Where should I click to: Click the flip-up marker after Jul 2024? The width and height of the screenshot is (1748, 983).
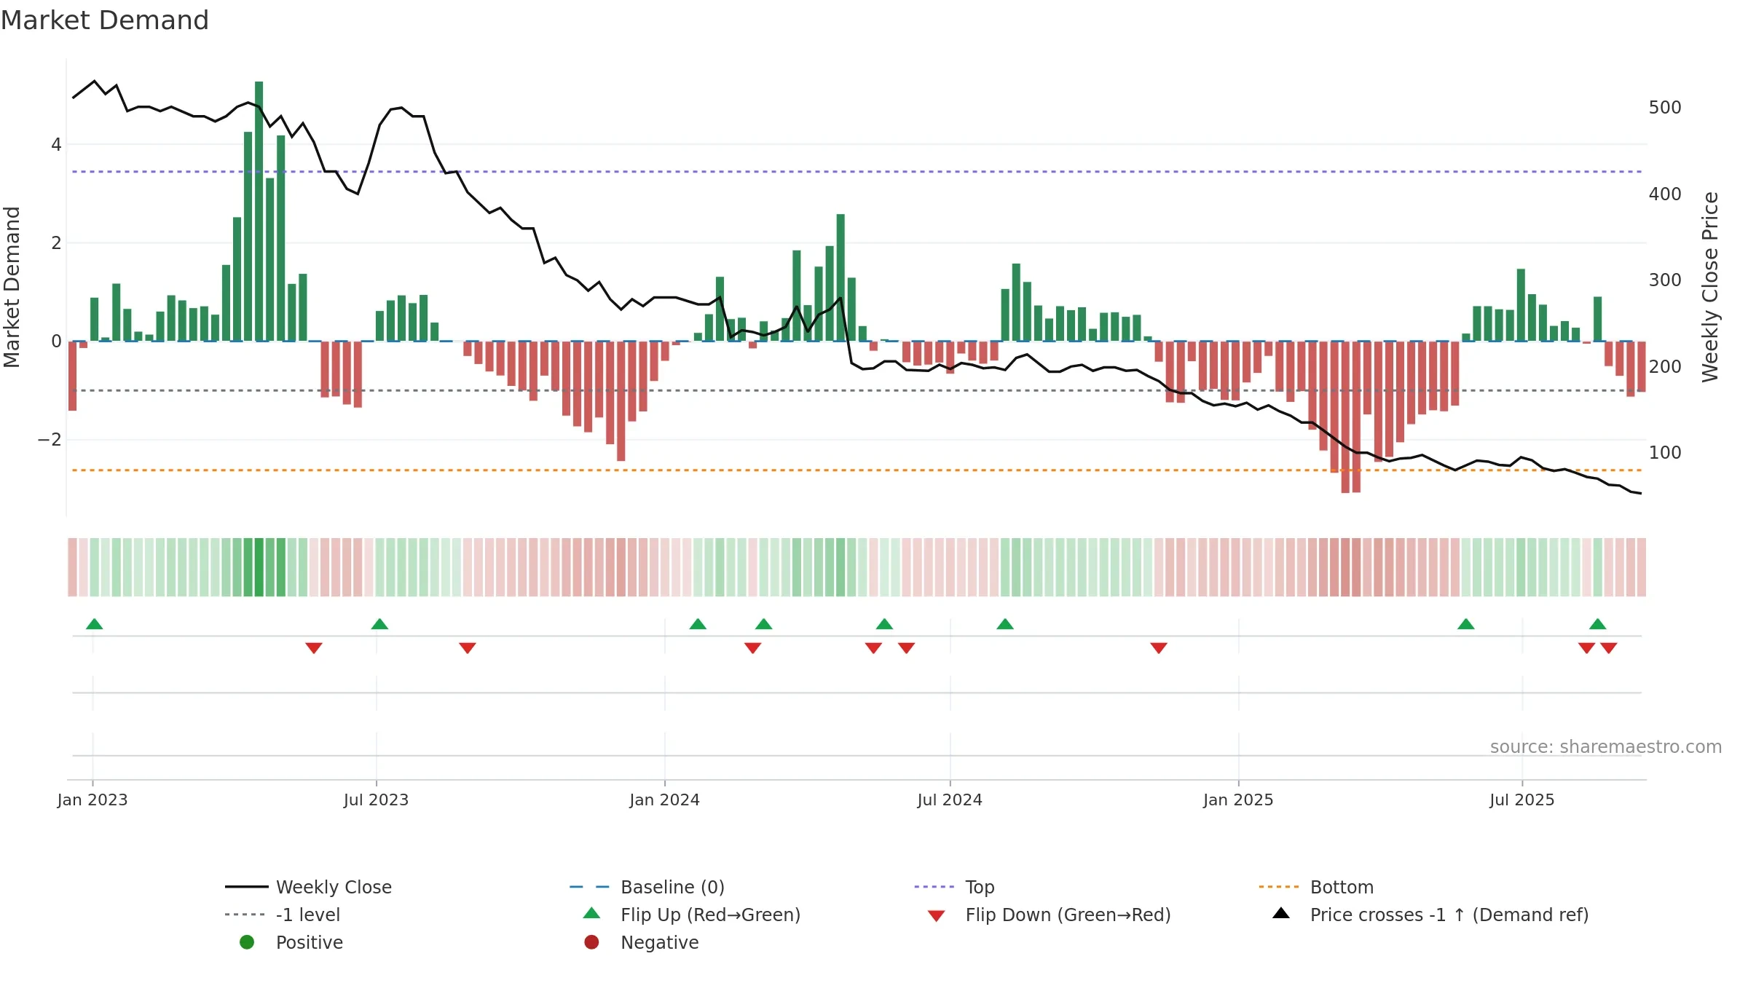[1005, 624]
